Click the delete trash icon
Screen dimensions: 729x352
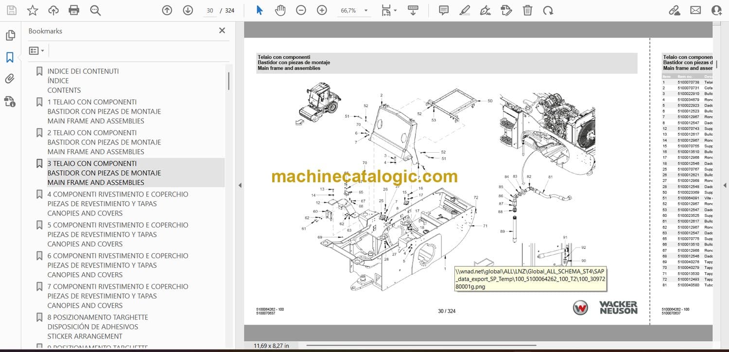[527, 10]
